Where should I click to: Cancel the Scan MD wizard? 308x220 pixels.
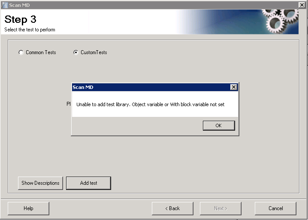275,208
